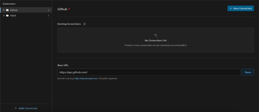Image resolution: width=259 pixels, height=112 pixels.
Task: Expand the Slack connector chevron
Action: [x=4, y=16]
